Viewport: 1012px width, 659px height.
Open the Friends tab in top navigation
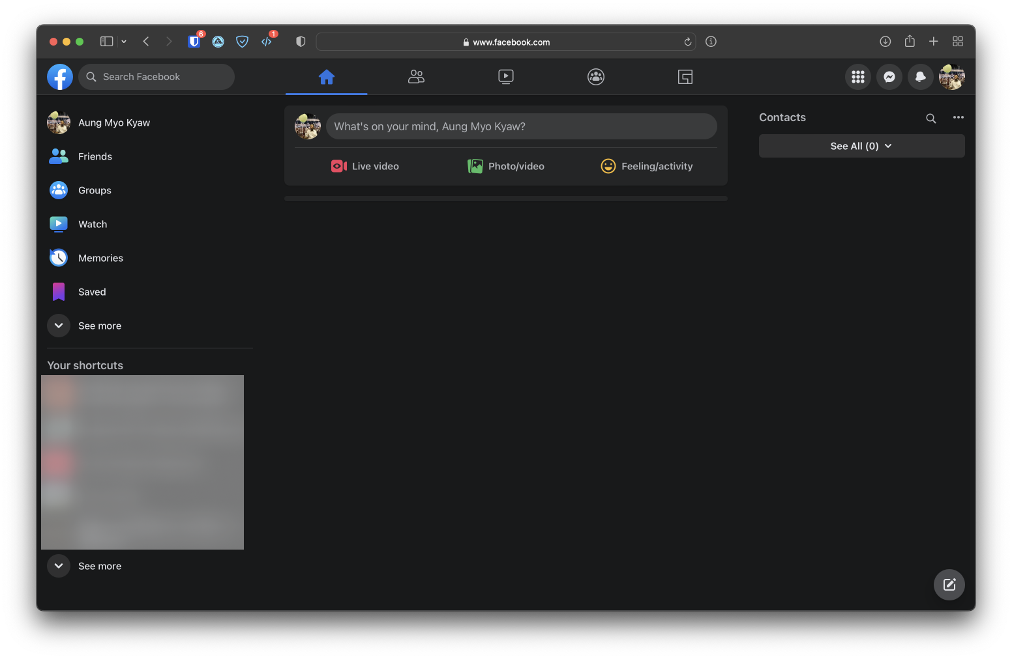pos(416,77)
